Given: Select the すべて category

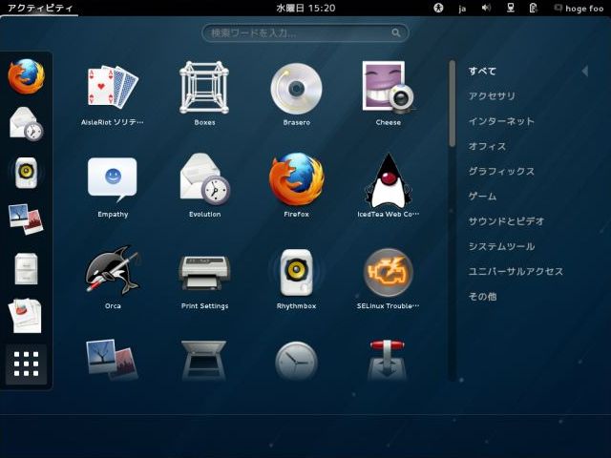Looking at the screenshot, I should tap(482, 71).
